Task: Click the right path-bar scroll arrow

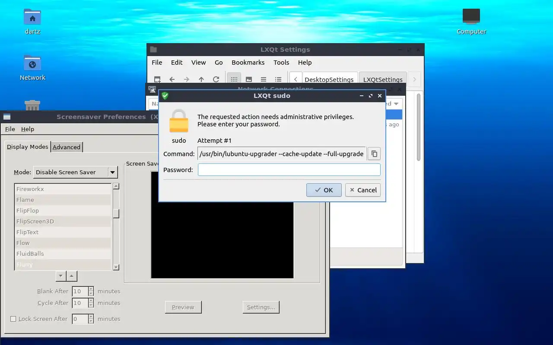Action: (414, 79)
